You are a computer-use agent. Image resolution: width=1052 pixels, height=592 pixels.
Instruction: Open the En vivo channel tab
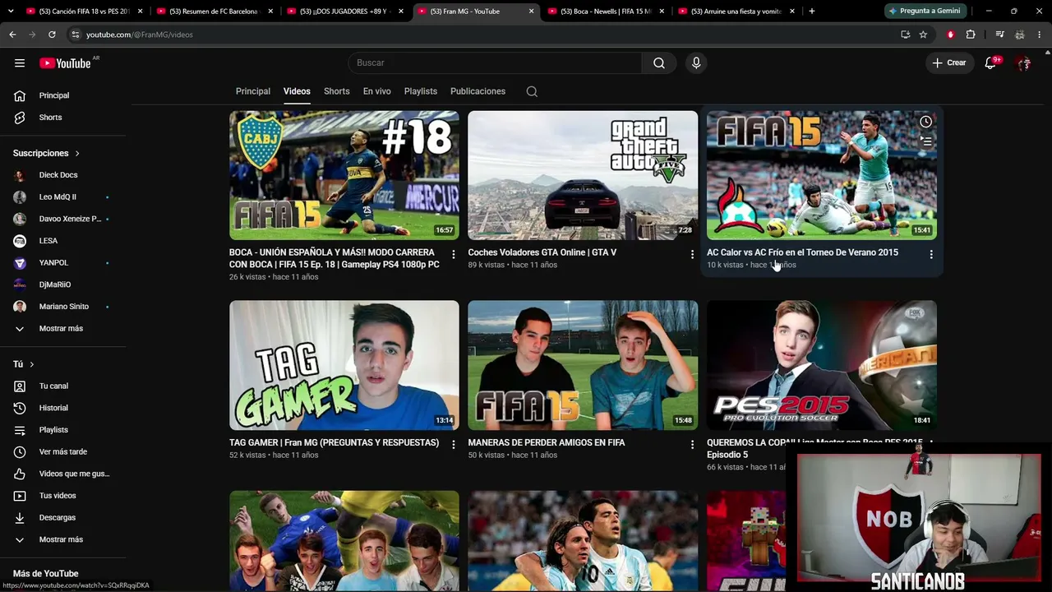[377, 91]
